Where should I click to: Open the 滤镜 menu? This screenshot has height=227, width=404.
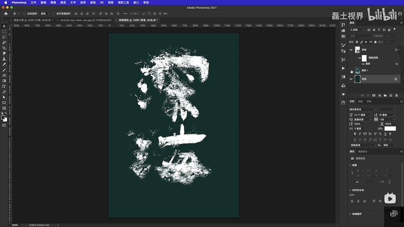click(x=93, y=2)
